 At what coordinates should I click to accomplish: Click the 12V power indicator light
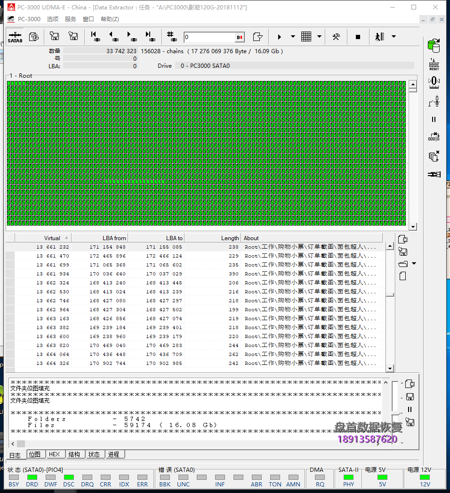pyautogui.click(x=425, y=477)
